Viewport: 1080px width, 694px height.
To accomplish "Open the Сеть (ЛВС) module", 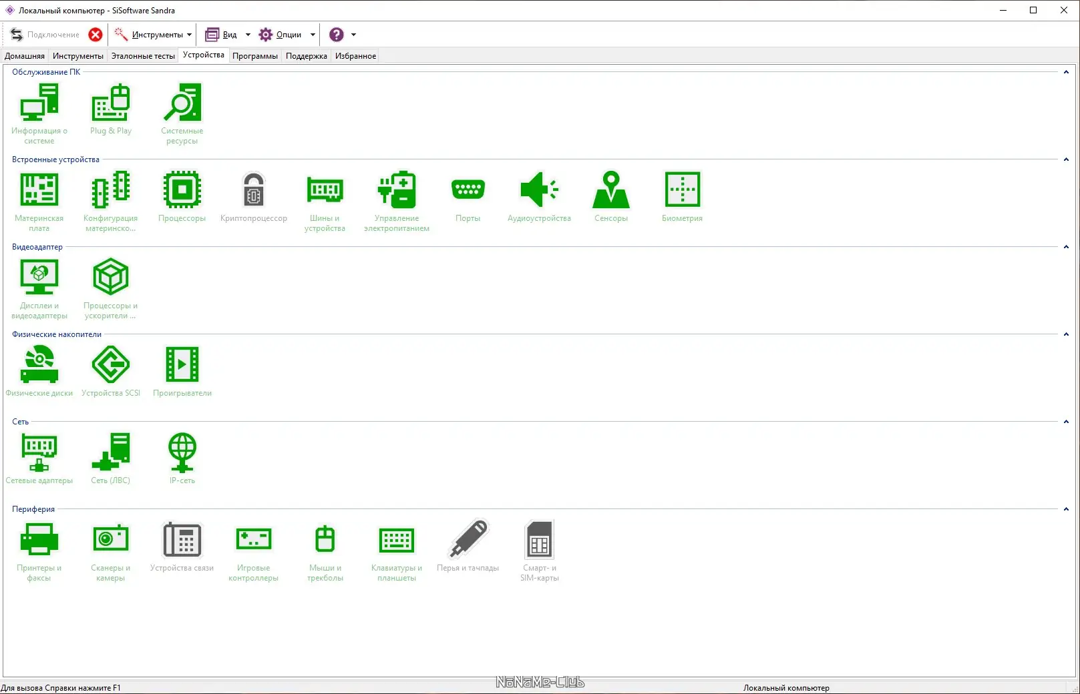I will click(x=111, y=458).
